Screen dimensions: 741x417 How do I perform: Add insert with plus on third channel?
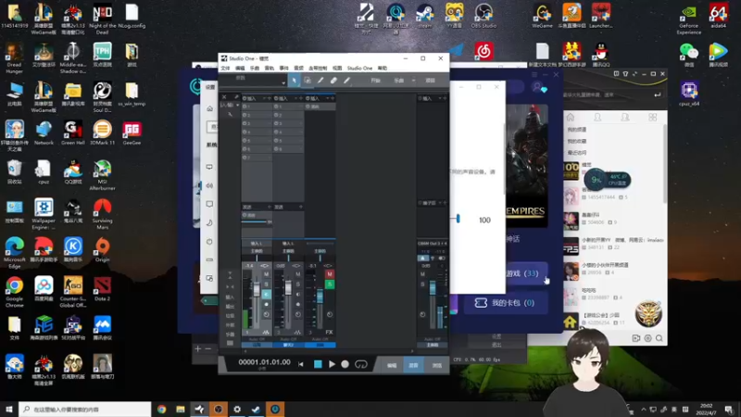[x=333, y=98]
